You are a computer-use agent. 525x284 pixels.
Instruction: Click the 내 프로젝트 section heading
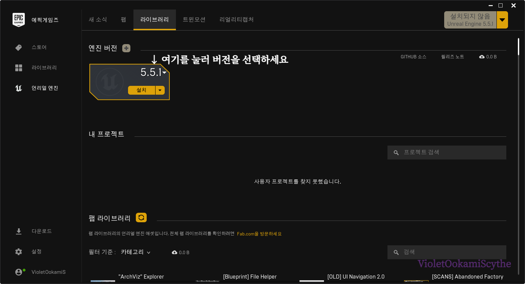tap(106, 134)
